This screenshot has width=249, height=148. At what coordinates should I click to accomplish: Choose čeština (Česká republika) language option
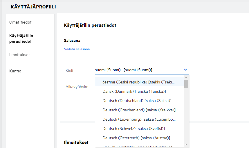pos(139,82)
